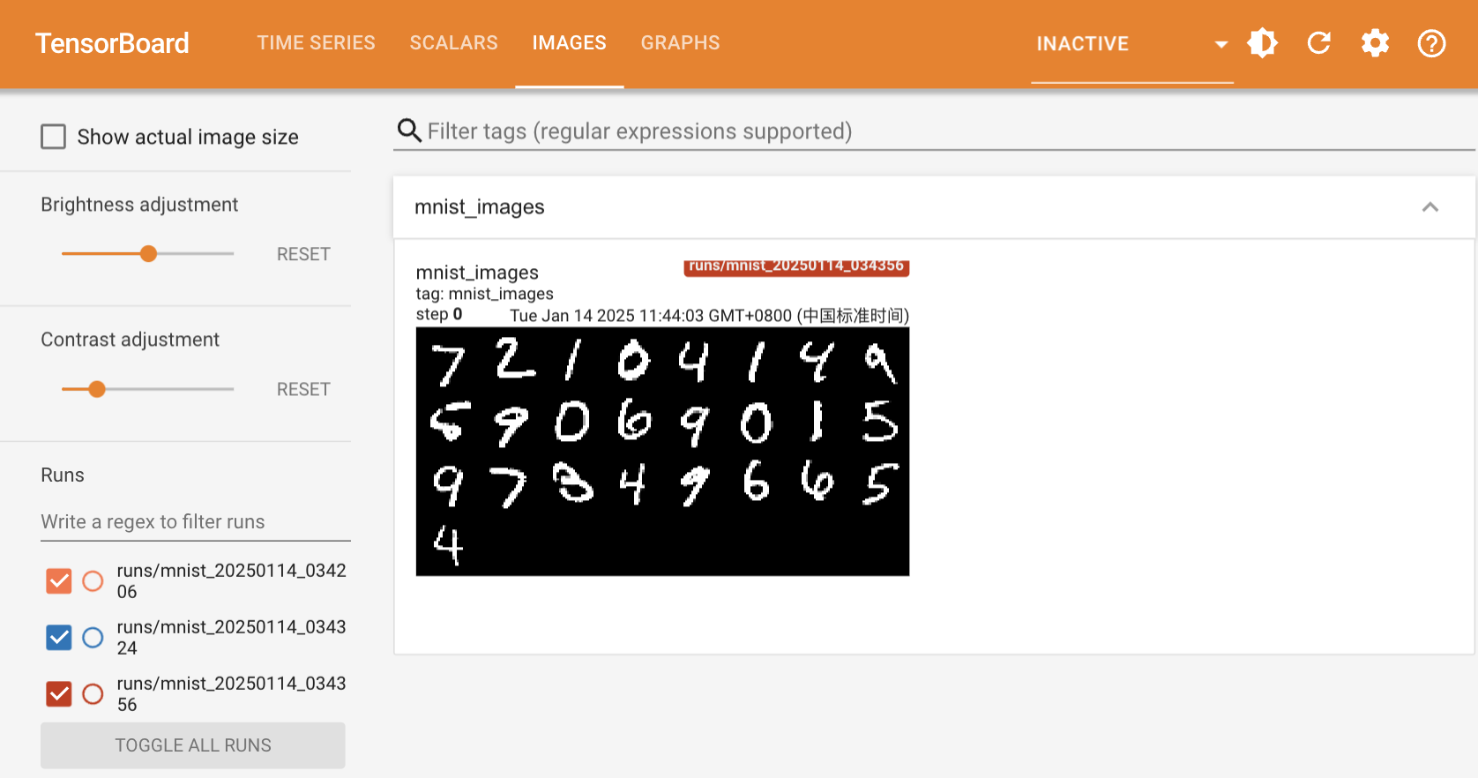Switch to the SCALARS tab
This screenshot has height=778, width=1478.
pyautogui.click(x=453, y=43)
